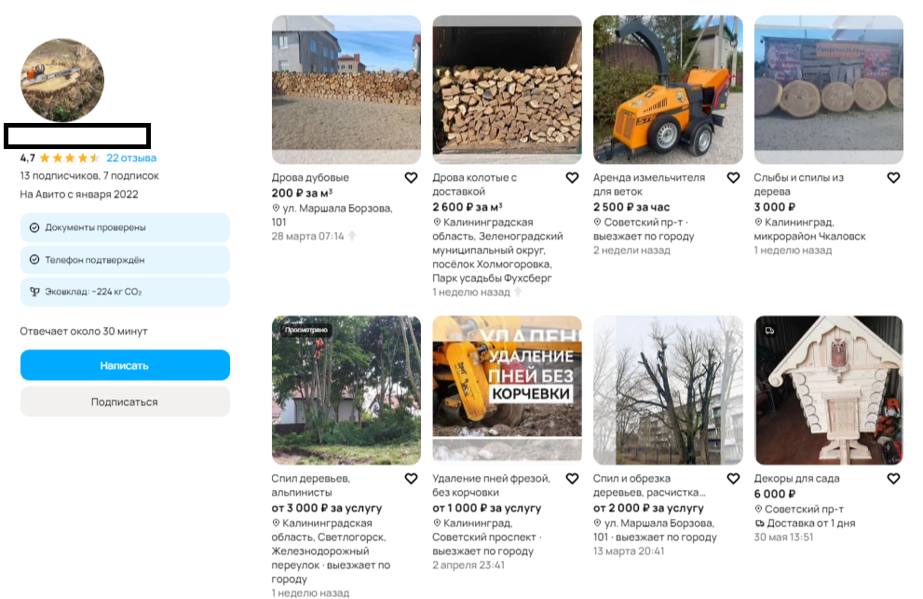Favorite the Дрова колотые с доставкой heart
This screenshot has width=923, height=599.
coord(572,177)
